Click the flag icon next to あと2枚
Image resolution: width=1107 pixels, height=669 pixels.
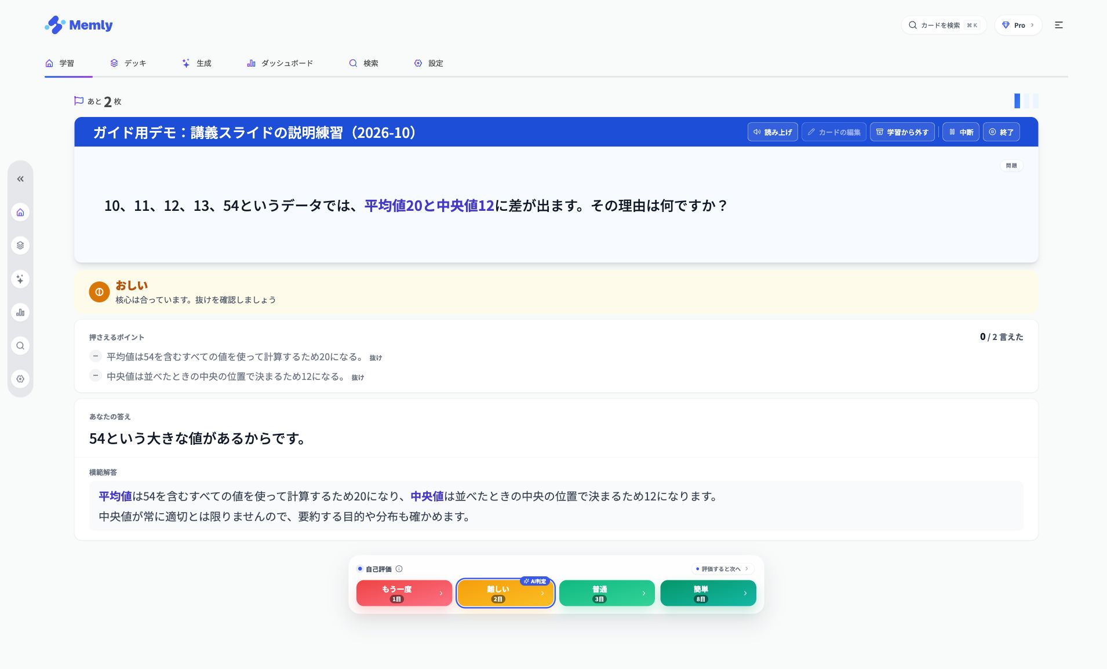tap(79, 101)
